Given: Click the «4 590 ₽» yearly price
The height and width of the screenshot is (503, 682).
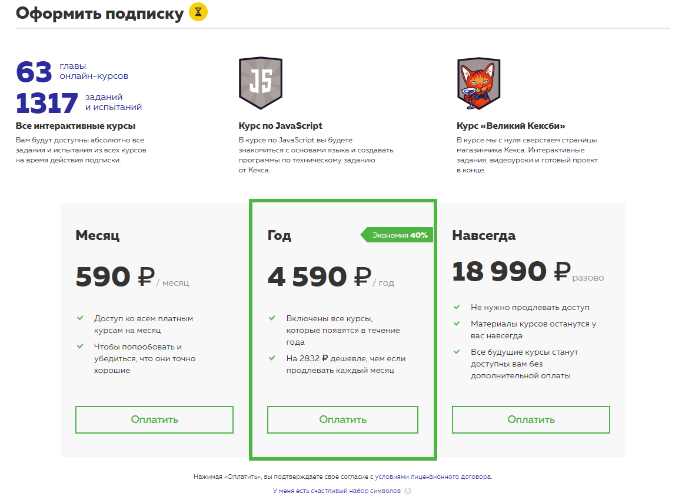Looking at the screenshot, I should point(320,277).
